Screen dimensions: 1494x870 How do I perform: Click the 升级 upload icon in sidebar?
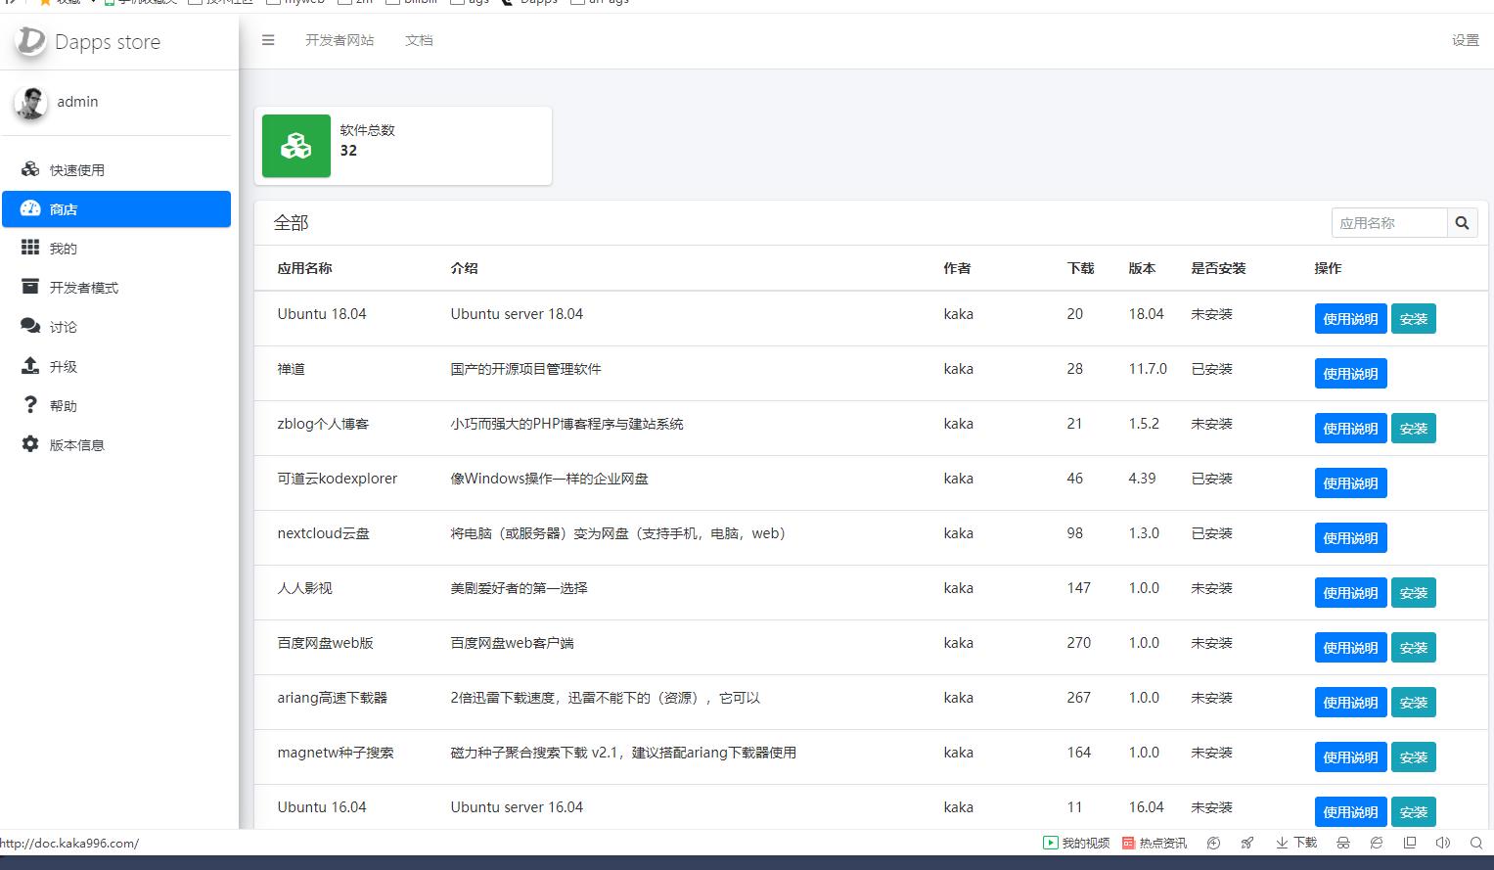coord(29,365)
